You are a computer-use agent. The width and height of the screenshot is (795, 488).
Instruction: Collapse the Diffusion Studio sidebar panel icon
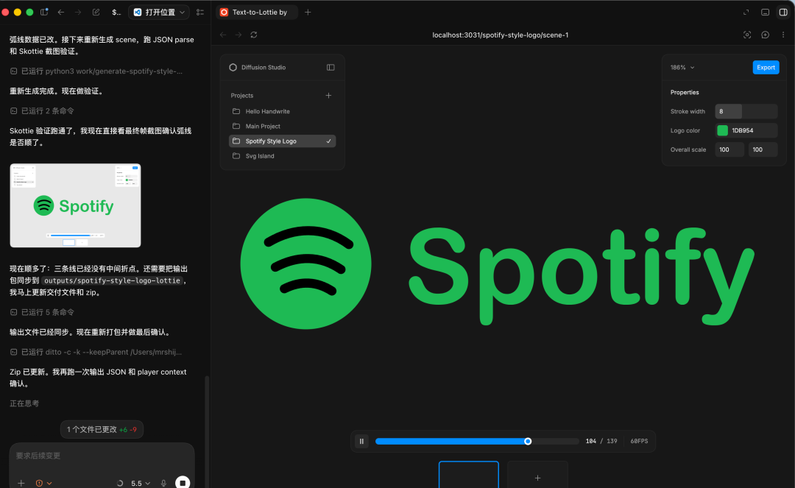point(331,68)
